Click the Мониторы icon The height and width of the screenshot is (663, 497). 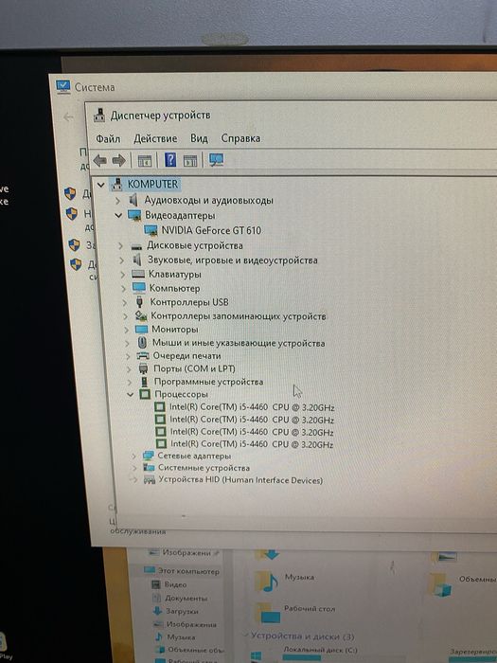(x=141, y=329)
